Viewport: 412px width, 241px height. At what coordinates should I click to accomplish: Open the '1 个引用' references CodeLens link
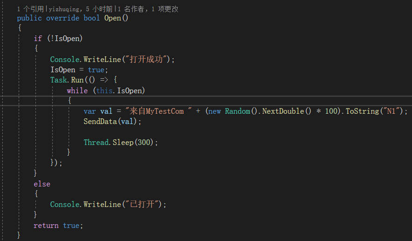[30, 9]
